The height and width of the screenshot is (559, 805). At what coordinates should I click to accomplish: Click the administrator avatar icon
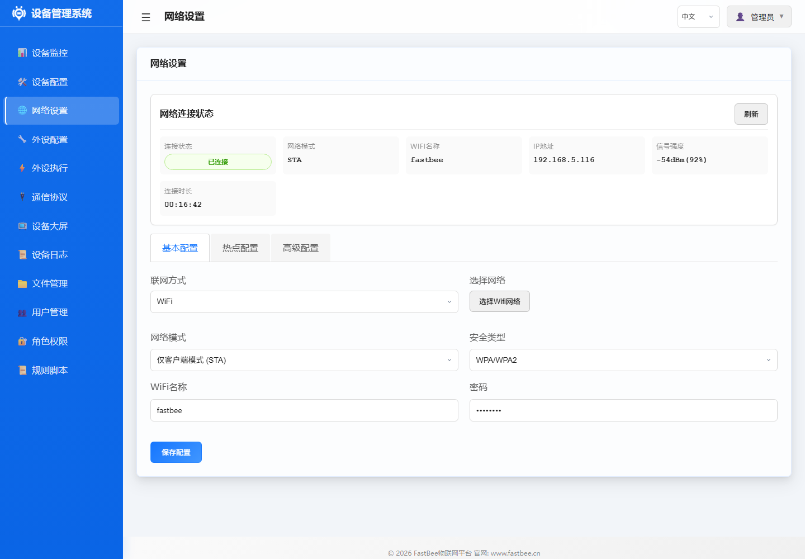(x=740, y=17)
